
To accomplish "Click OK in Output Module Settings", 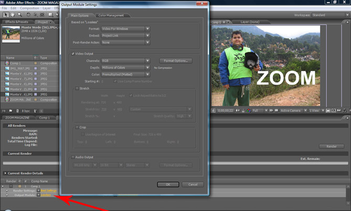I will [167, 184].
